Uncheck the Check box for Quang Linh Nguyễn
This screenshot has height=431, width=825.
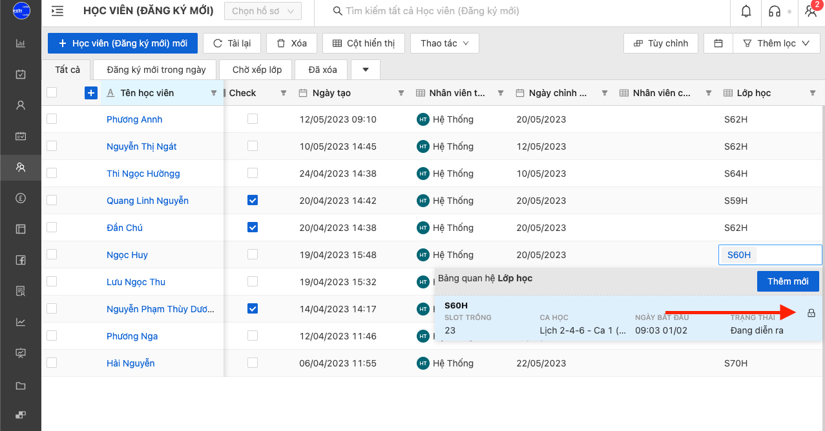(253, 200)
